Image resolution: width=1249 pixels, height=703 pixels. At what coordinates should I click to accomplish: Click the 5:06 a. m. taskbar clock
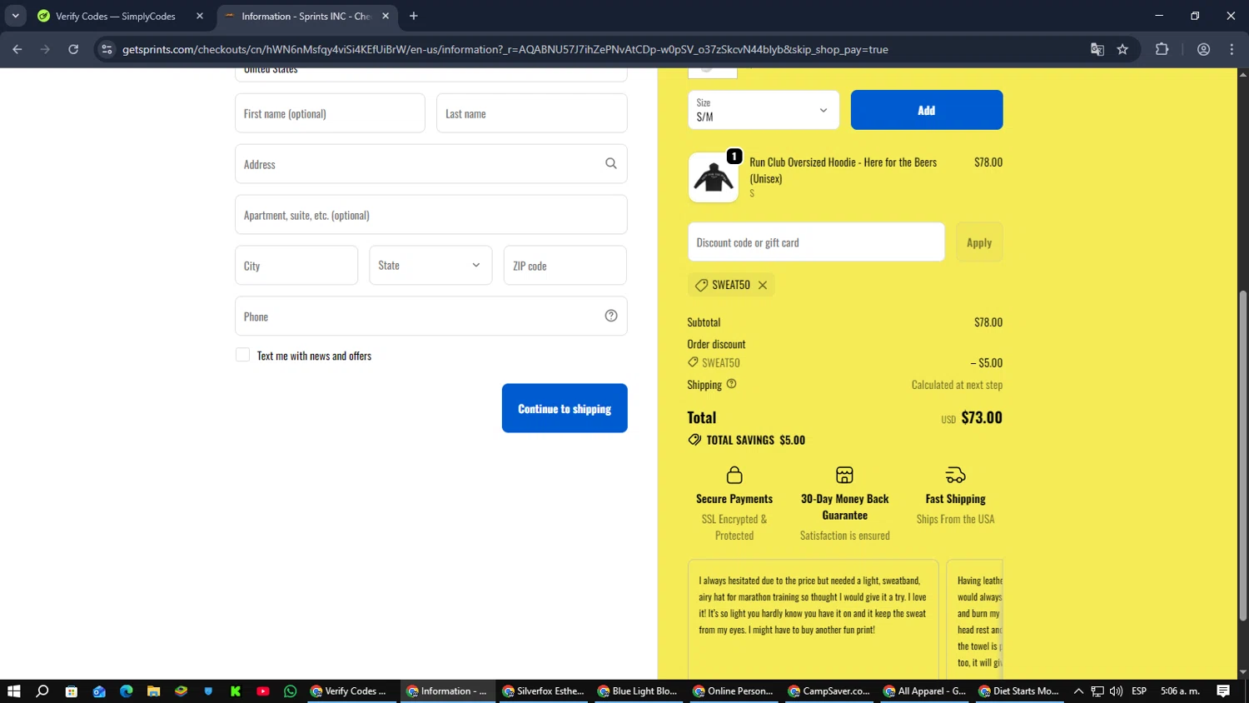click(1181, 691)
